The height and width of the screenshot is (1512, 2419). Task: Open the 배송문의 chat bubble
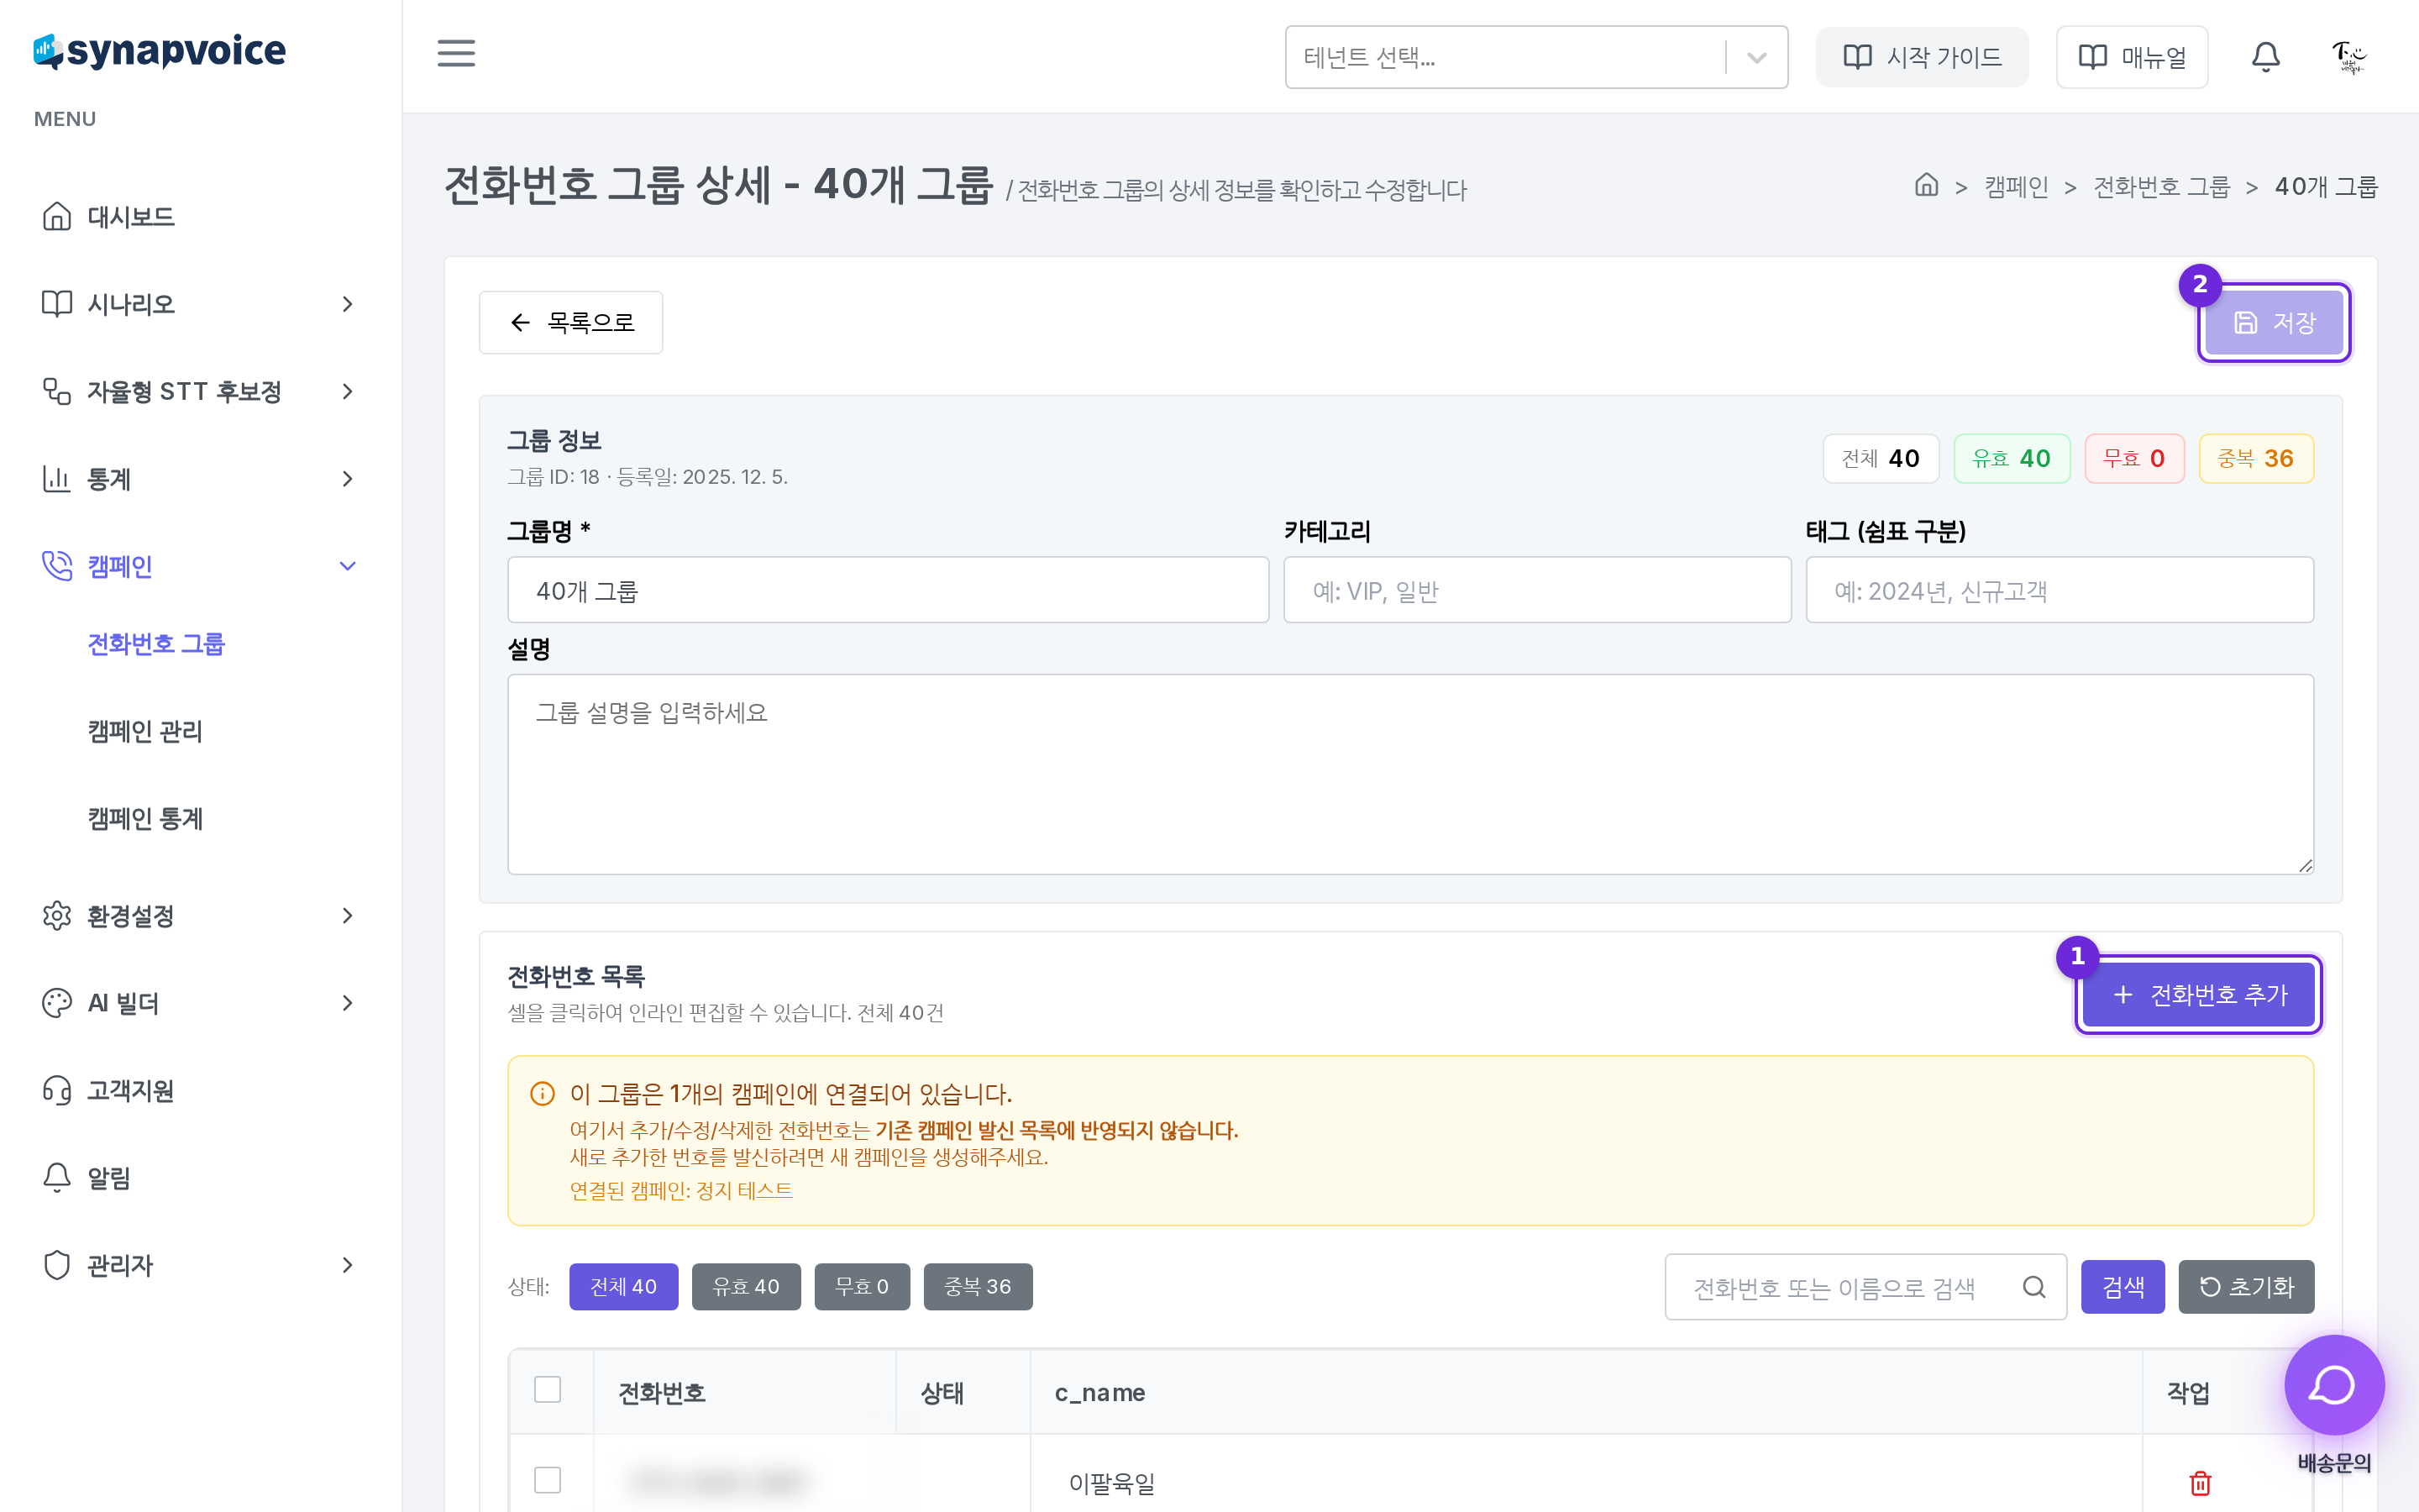tap(2334, 1385)
